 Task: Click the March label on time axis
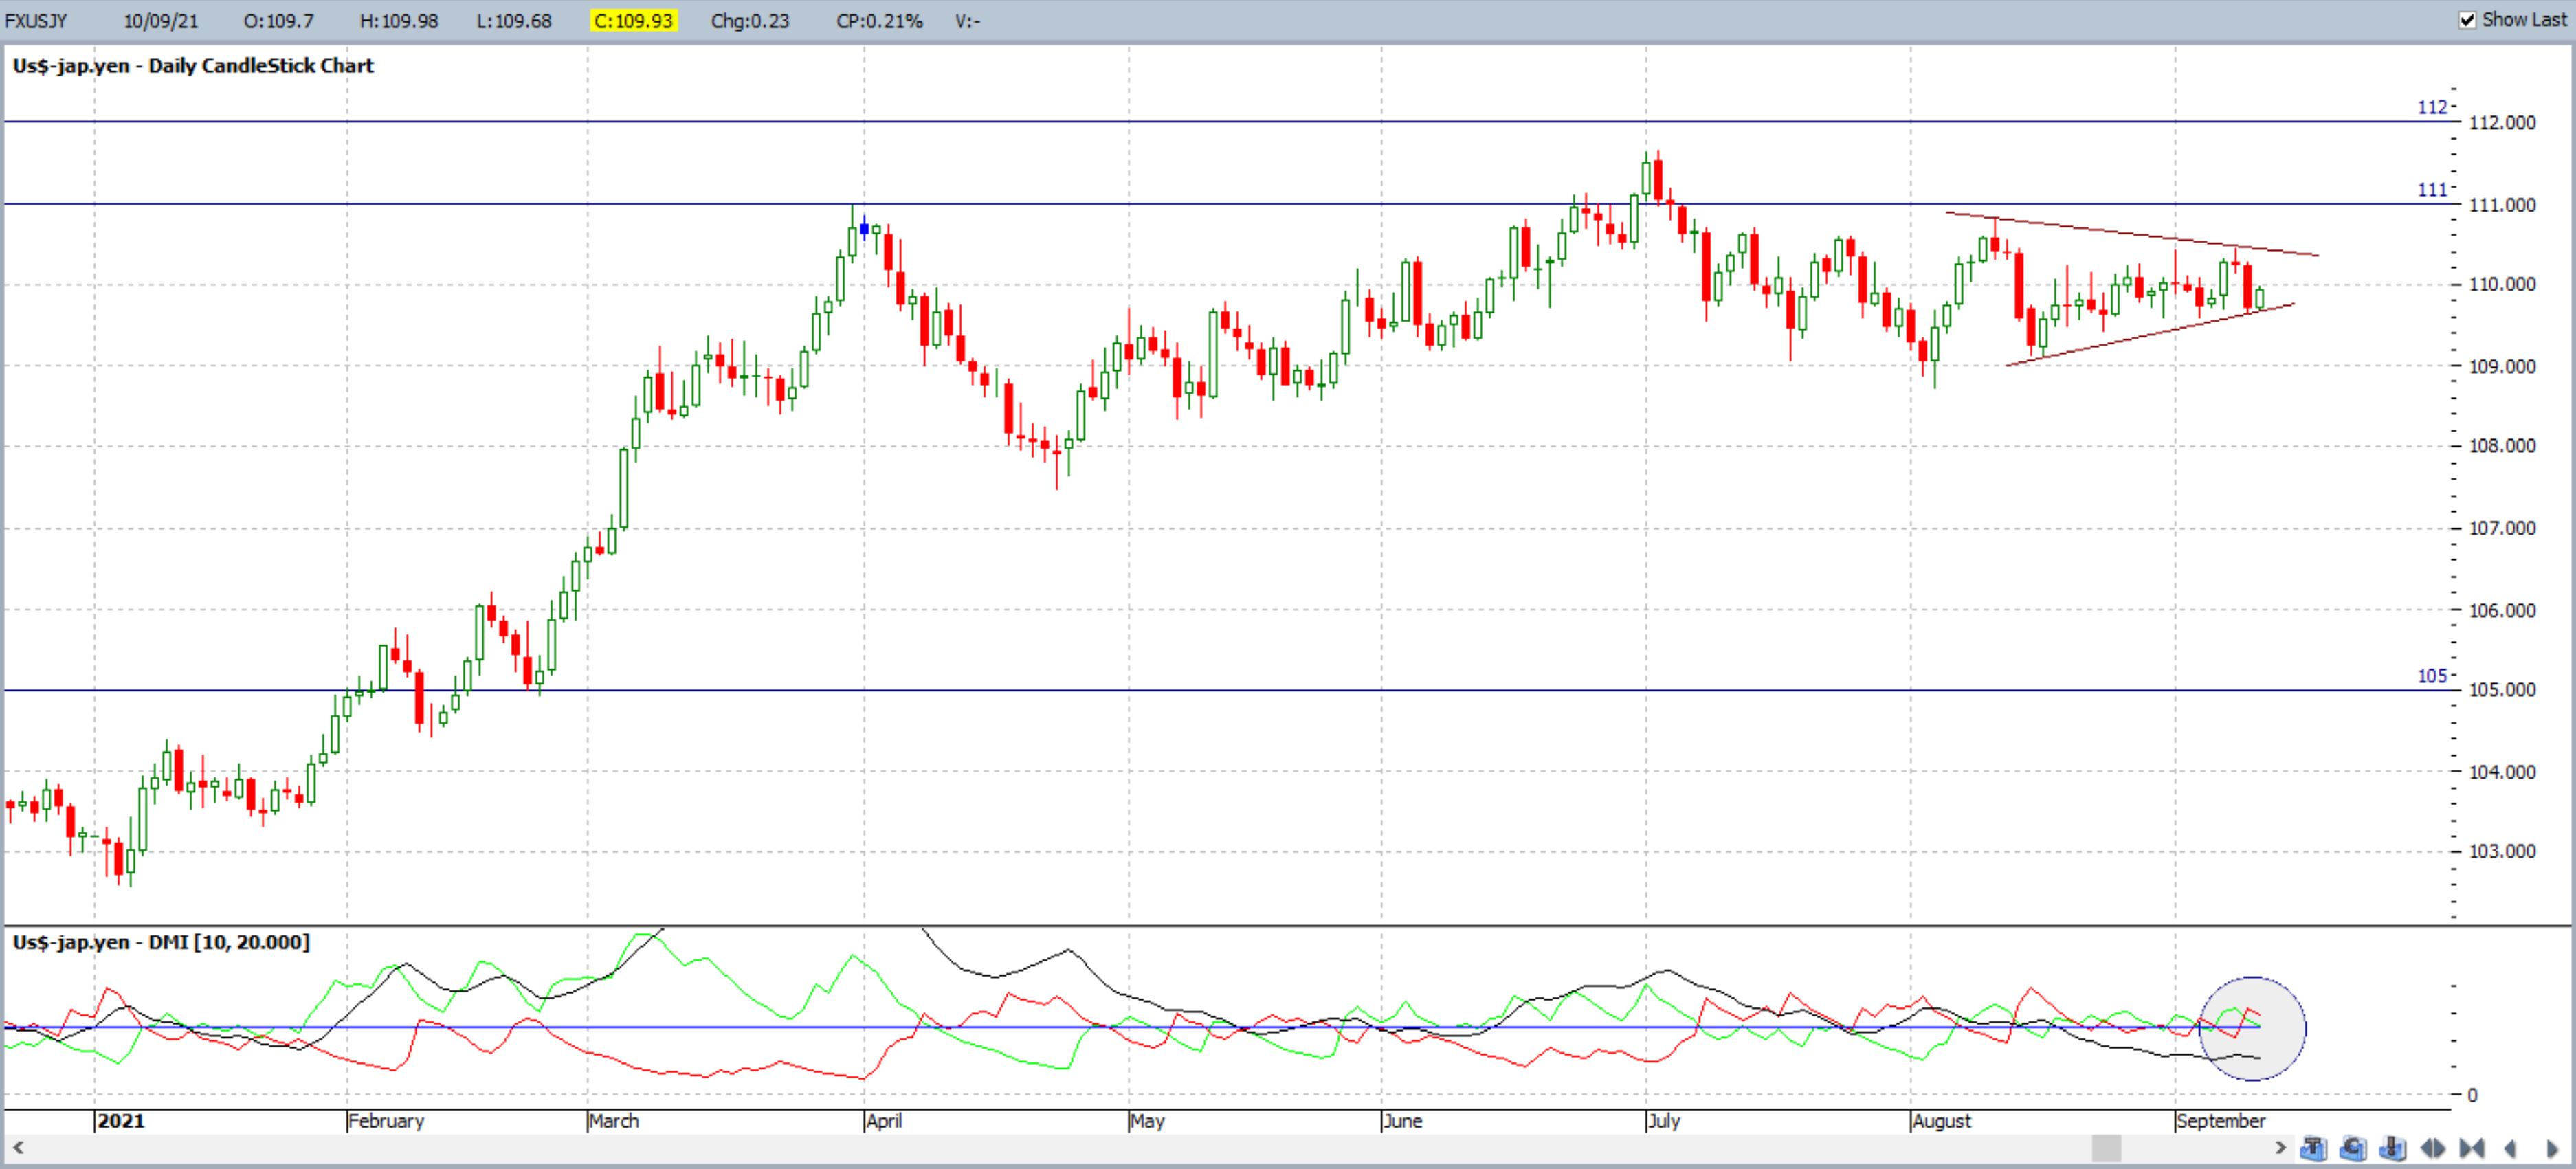(614, 1121)
